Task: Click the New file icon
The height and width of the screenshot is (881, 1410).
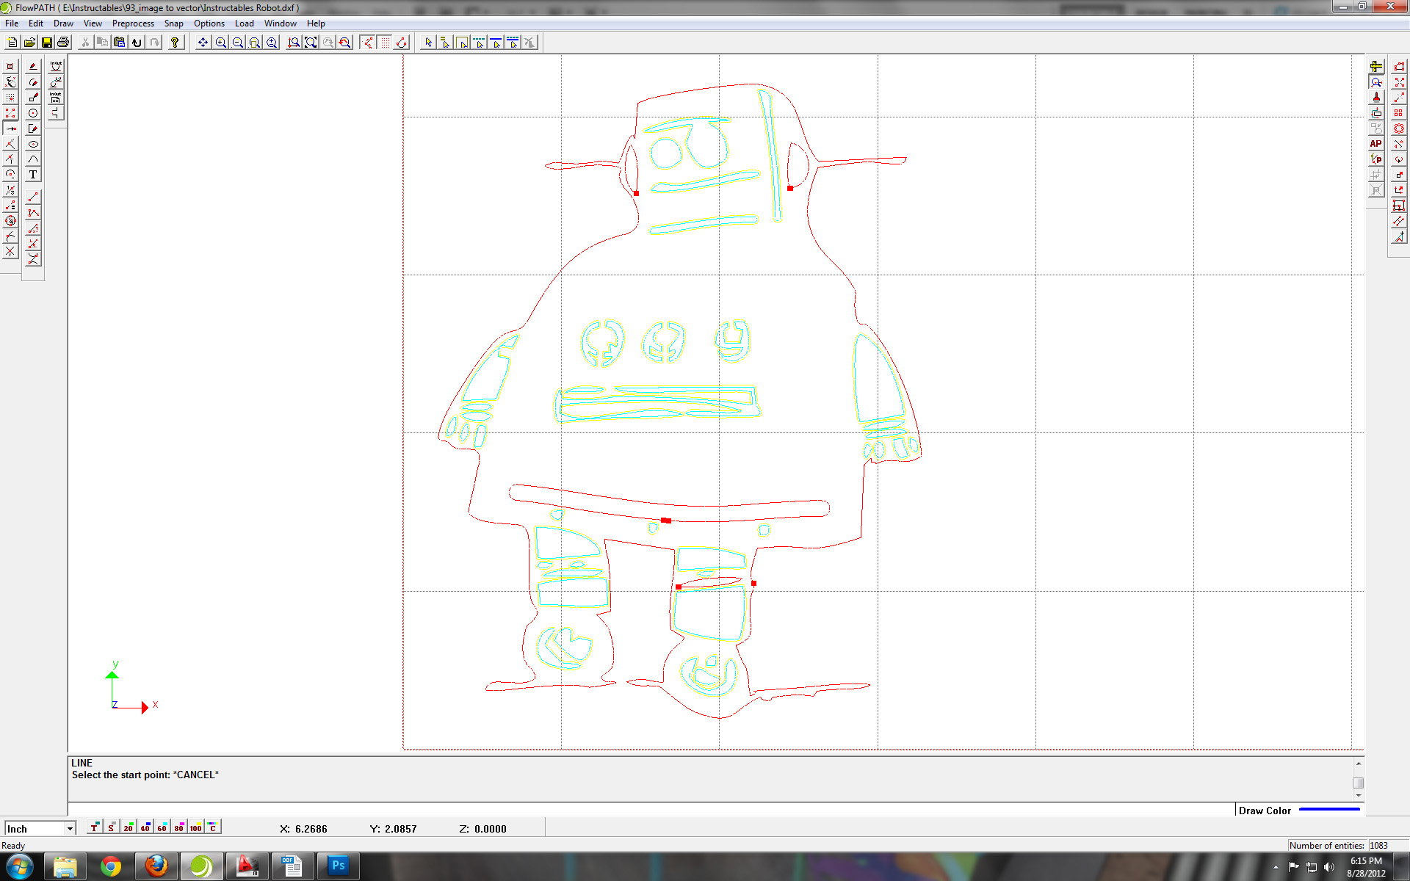Action: 12,43
